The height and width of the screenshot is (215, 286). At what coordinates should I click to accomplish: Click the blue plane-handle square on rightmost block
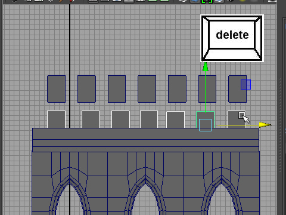[x=245, y=84]
